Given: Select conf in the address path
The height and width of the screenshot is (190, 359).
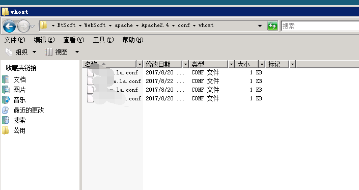Looking at the screenshot, I should click(184, 25).
